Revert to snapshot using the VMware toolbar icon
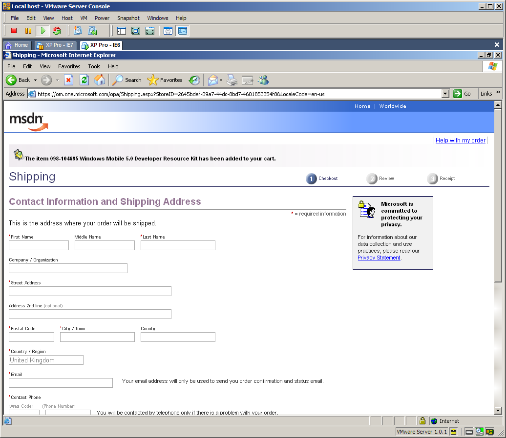This screenshot has height=438, width=506. click(x=92, y=31)
